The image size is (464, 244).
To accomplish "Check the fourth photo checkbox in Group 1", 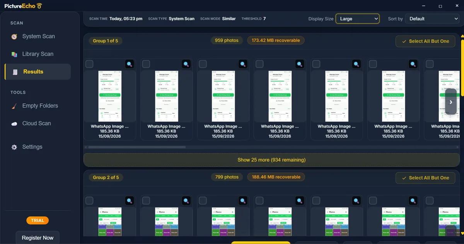I will point(259,64).
